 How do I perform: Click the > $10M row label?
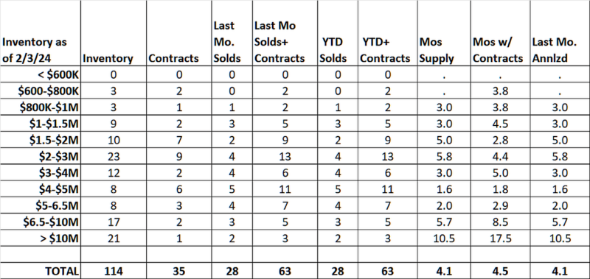(x=59, y=238)
